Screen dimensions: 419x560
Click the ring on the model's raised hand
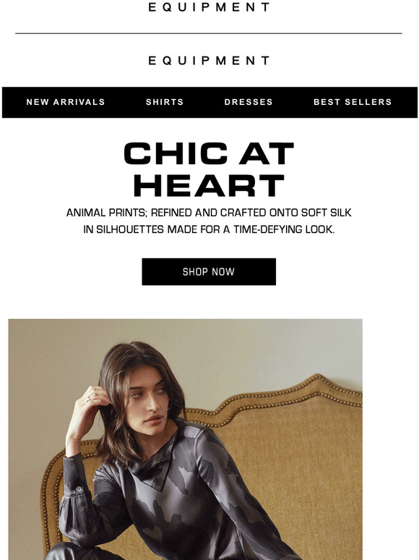coord(87,399)
